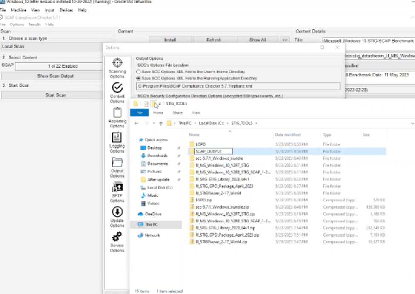The height and width of the screenshot is (294, 415).
Task: Select Save to User's Home Directory radio
Action: [x=138, y=72]
